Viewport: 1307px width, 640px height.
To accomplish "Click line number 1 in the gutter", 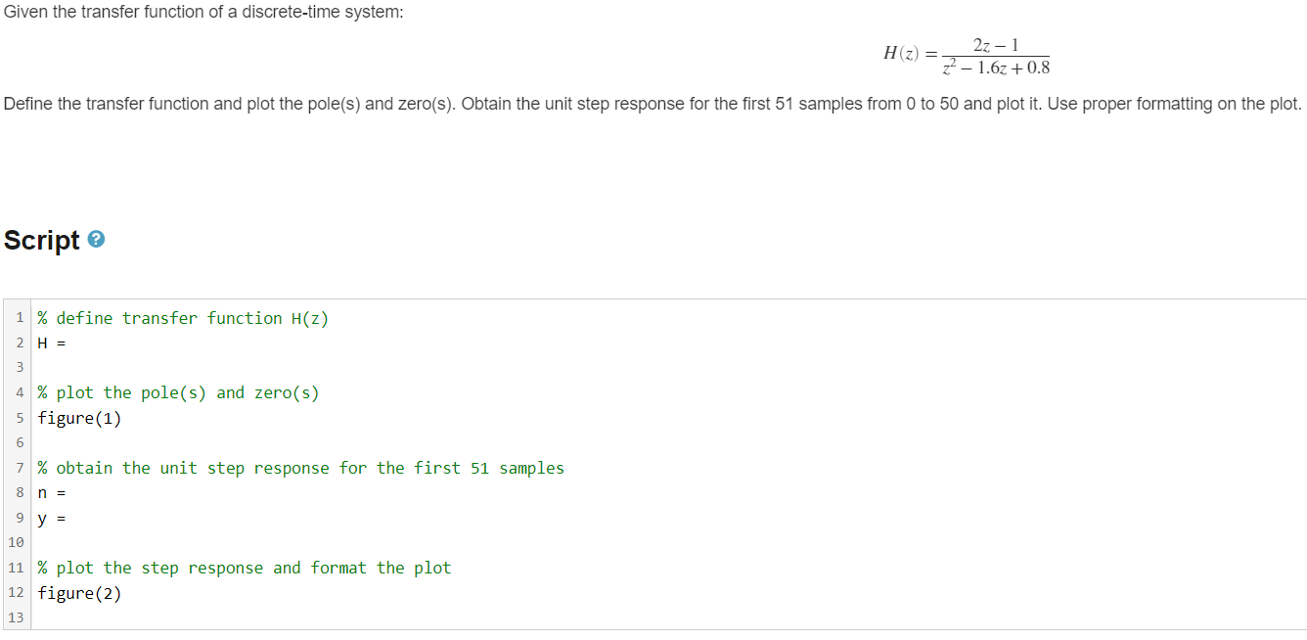I will (20, 317).
